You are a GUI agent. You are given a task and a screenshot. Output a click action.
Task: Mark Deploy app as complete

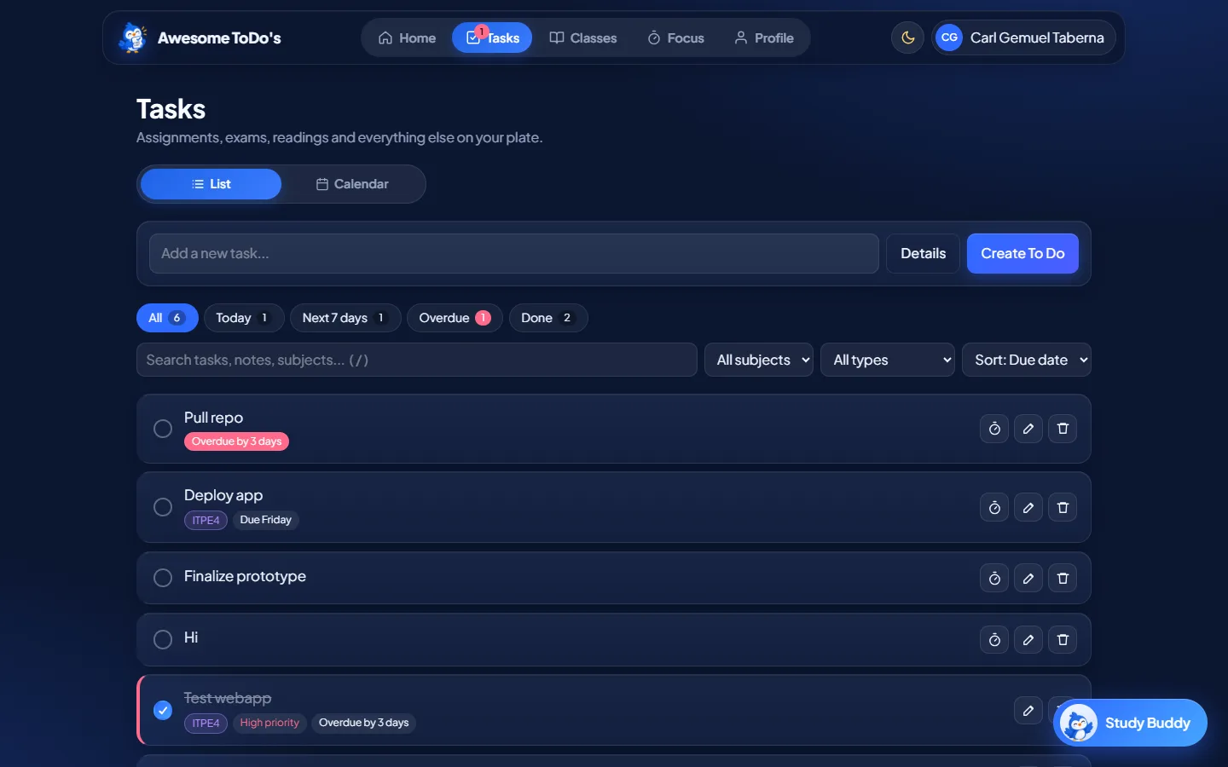(x=163, y=507)
